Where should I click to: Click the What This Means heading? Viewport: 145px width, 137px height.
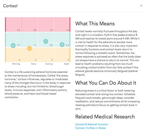click(95, 24)
